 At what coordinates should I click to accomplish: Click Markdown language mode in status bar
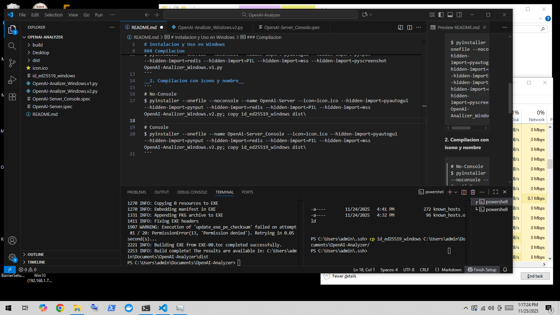(x=451, y=270)
